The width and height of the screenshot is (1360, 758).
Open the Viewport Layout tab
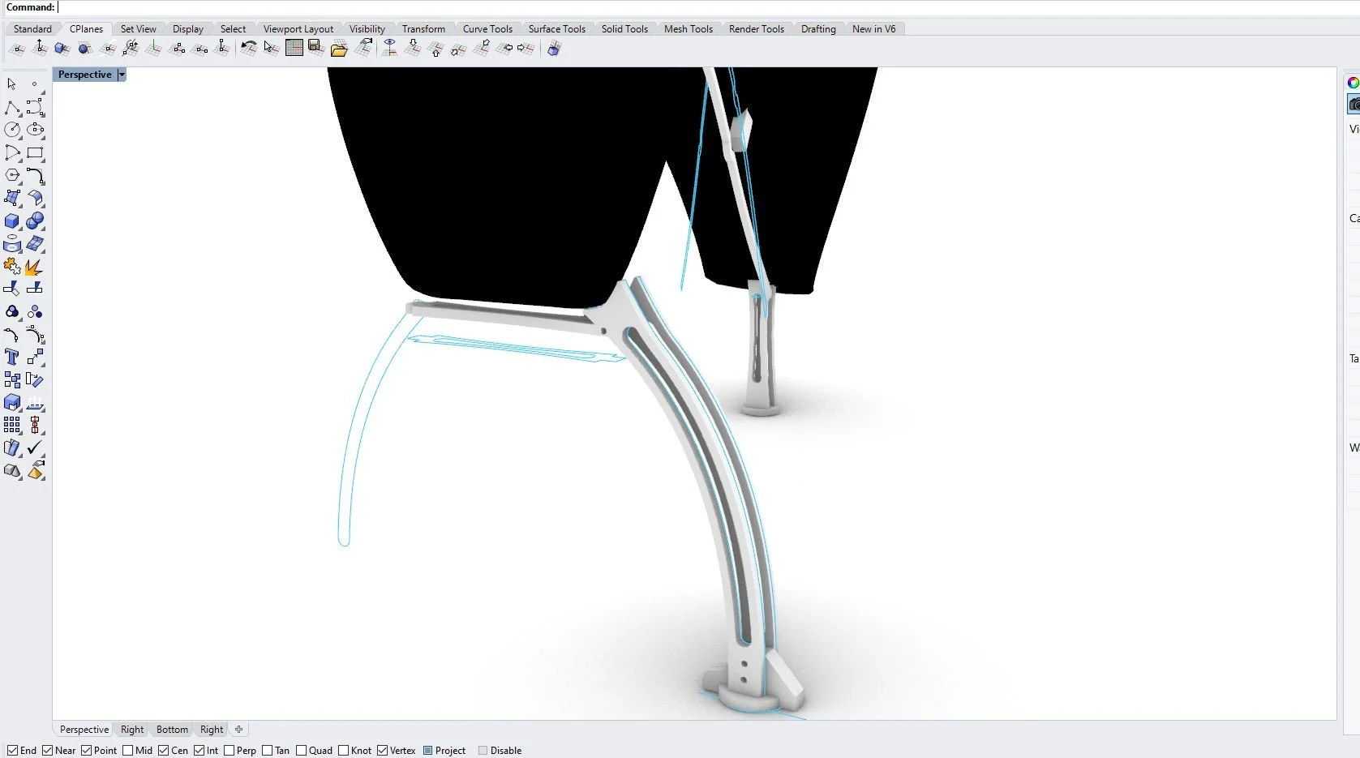click(x=298, y=29)
